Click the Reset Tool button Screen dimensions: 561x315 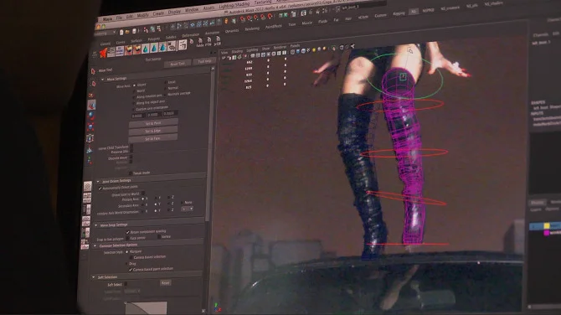tap(178, 64)
